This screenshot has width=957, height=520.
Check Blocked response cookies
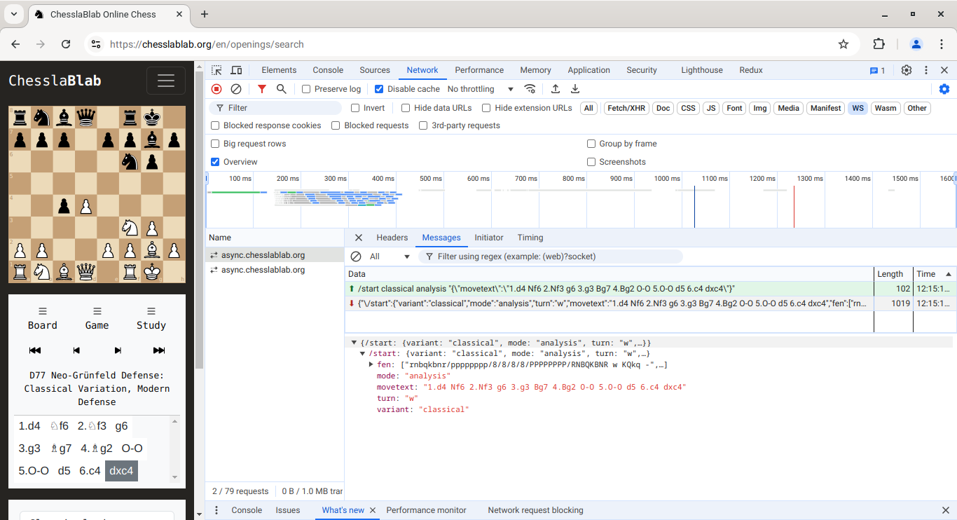click(x=215, y=125)
